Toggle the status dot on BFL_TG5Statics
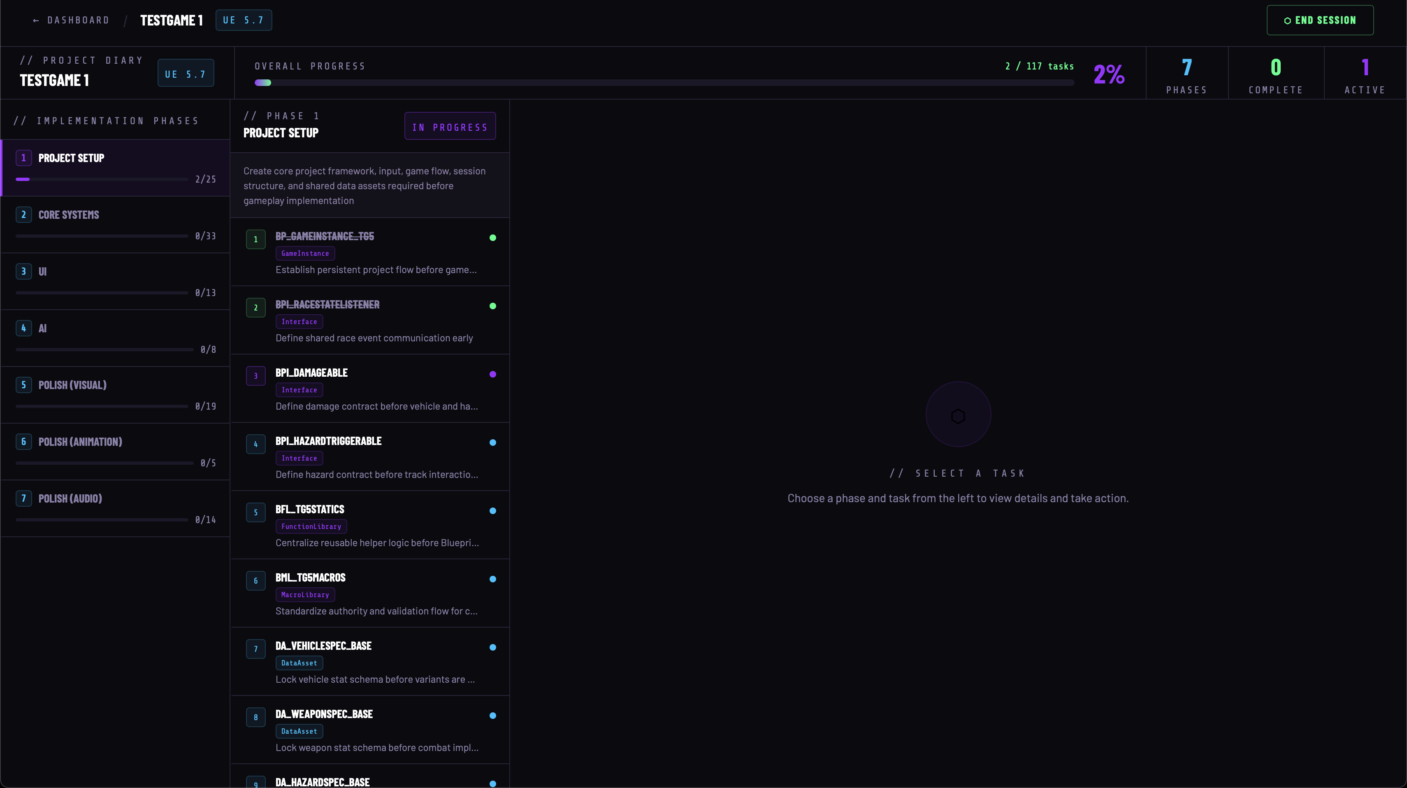1407x788 pixels. point(492,511)
